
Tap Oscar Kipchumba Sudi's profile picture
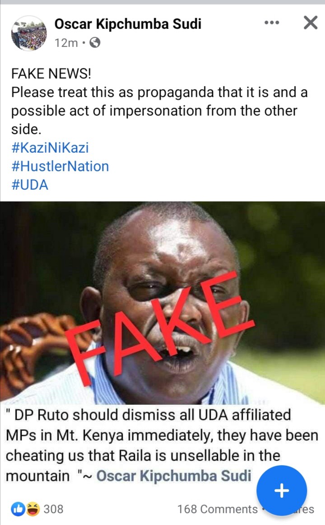pyautogui.click(x=29, y=33)
